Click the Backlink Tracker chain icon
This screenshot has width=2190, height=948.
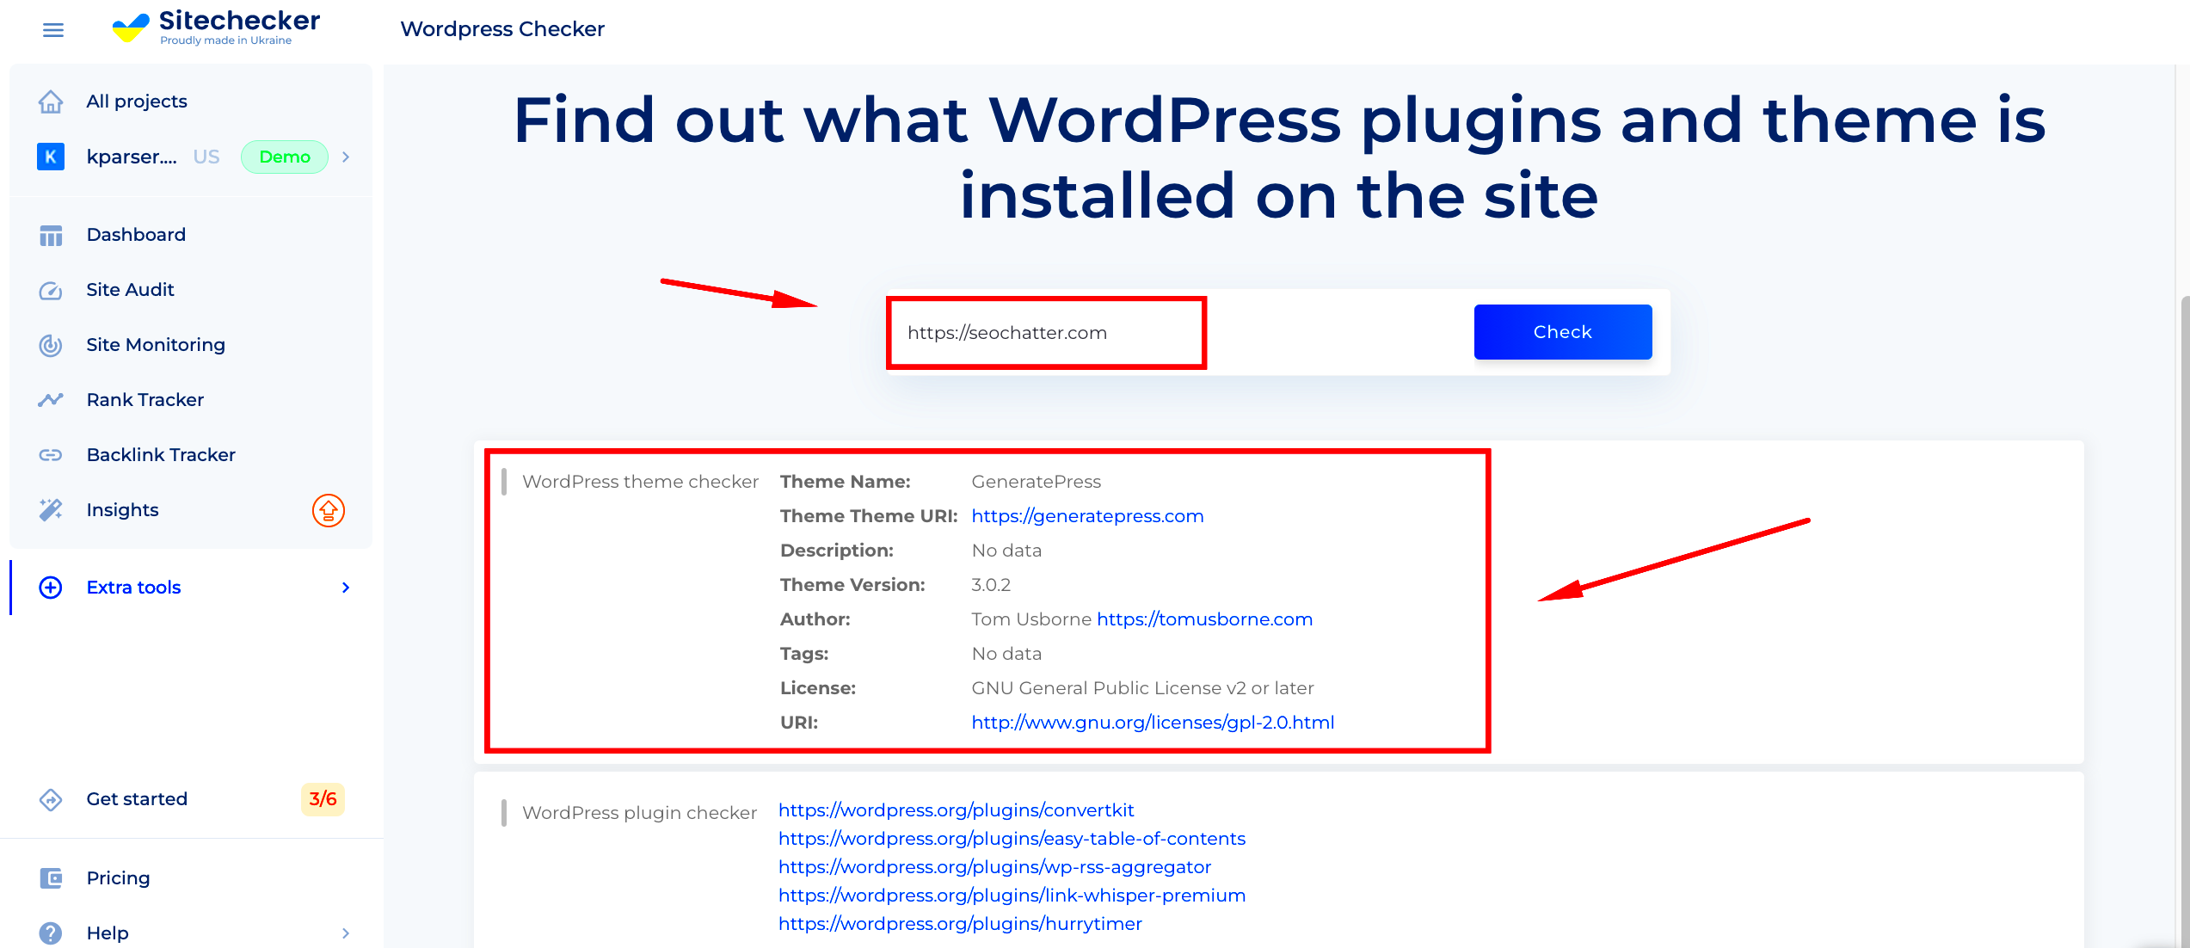[x=51, y=455]
